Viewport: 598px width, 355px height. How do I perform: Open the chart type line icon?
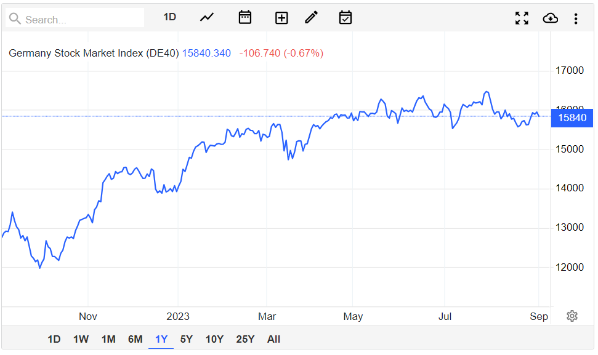pos(207,17)
